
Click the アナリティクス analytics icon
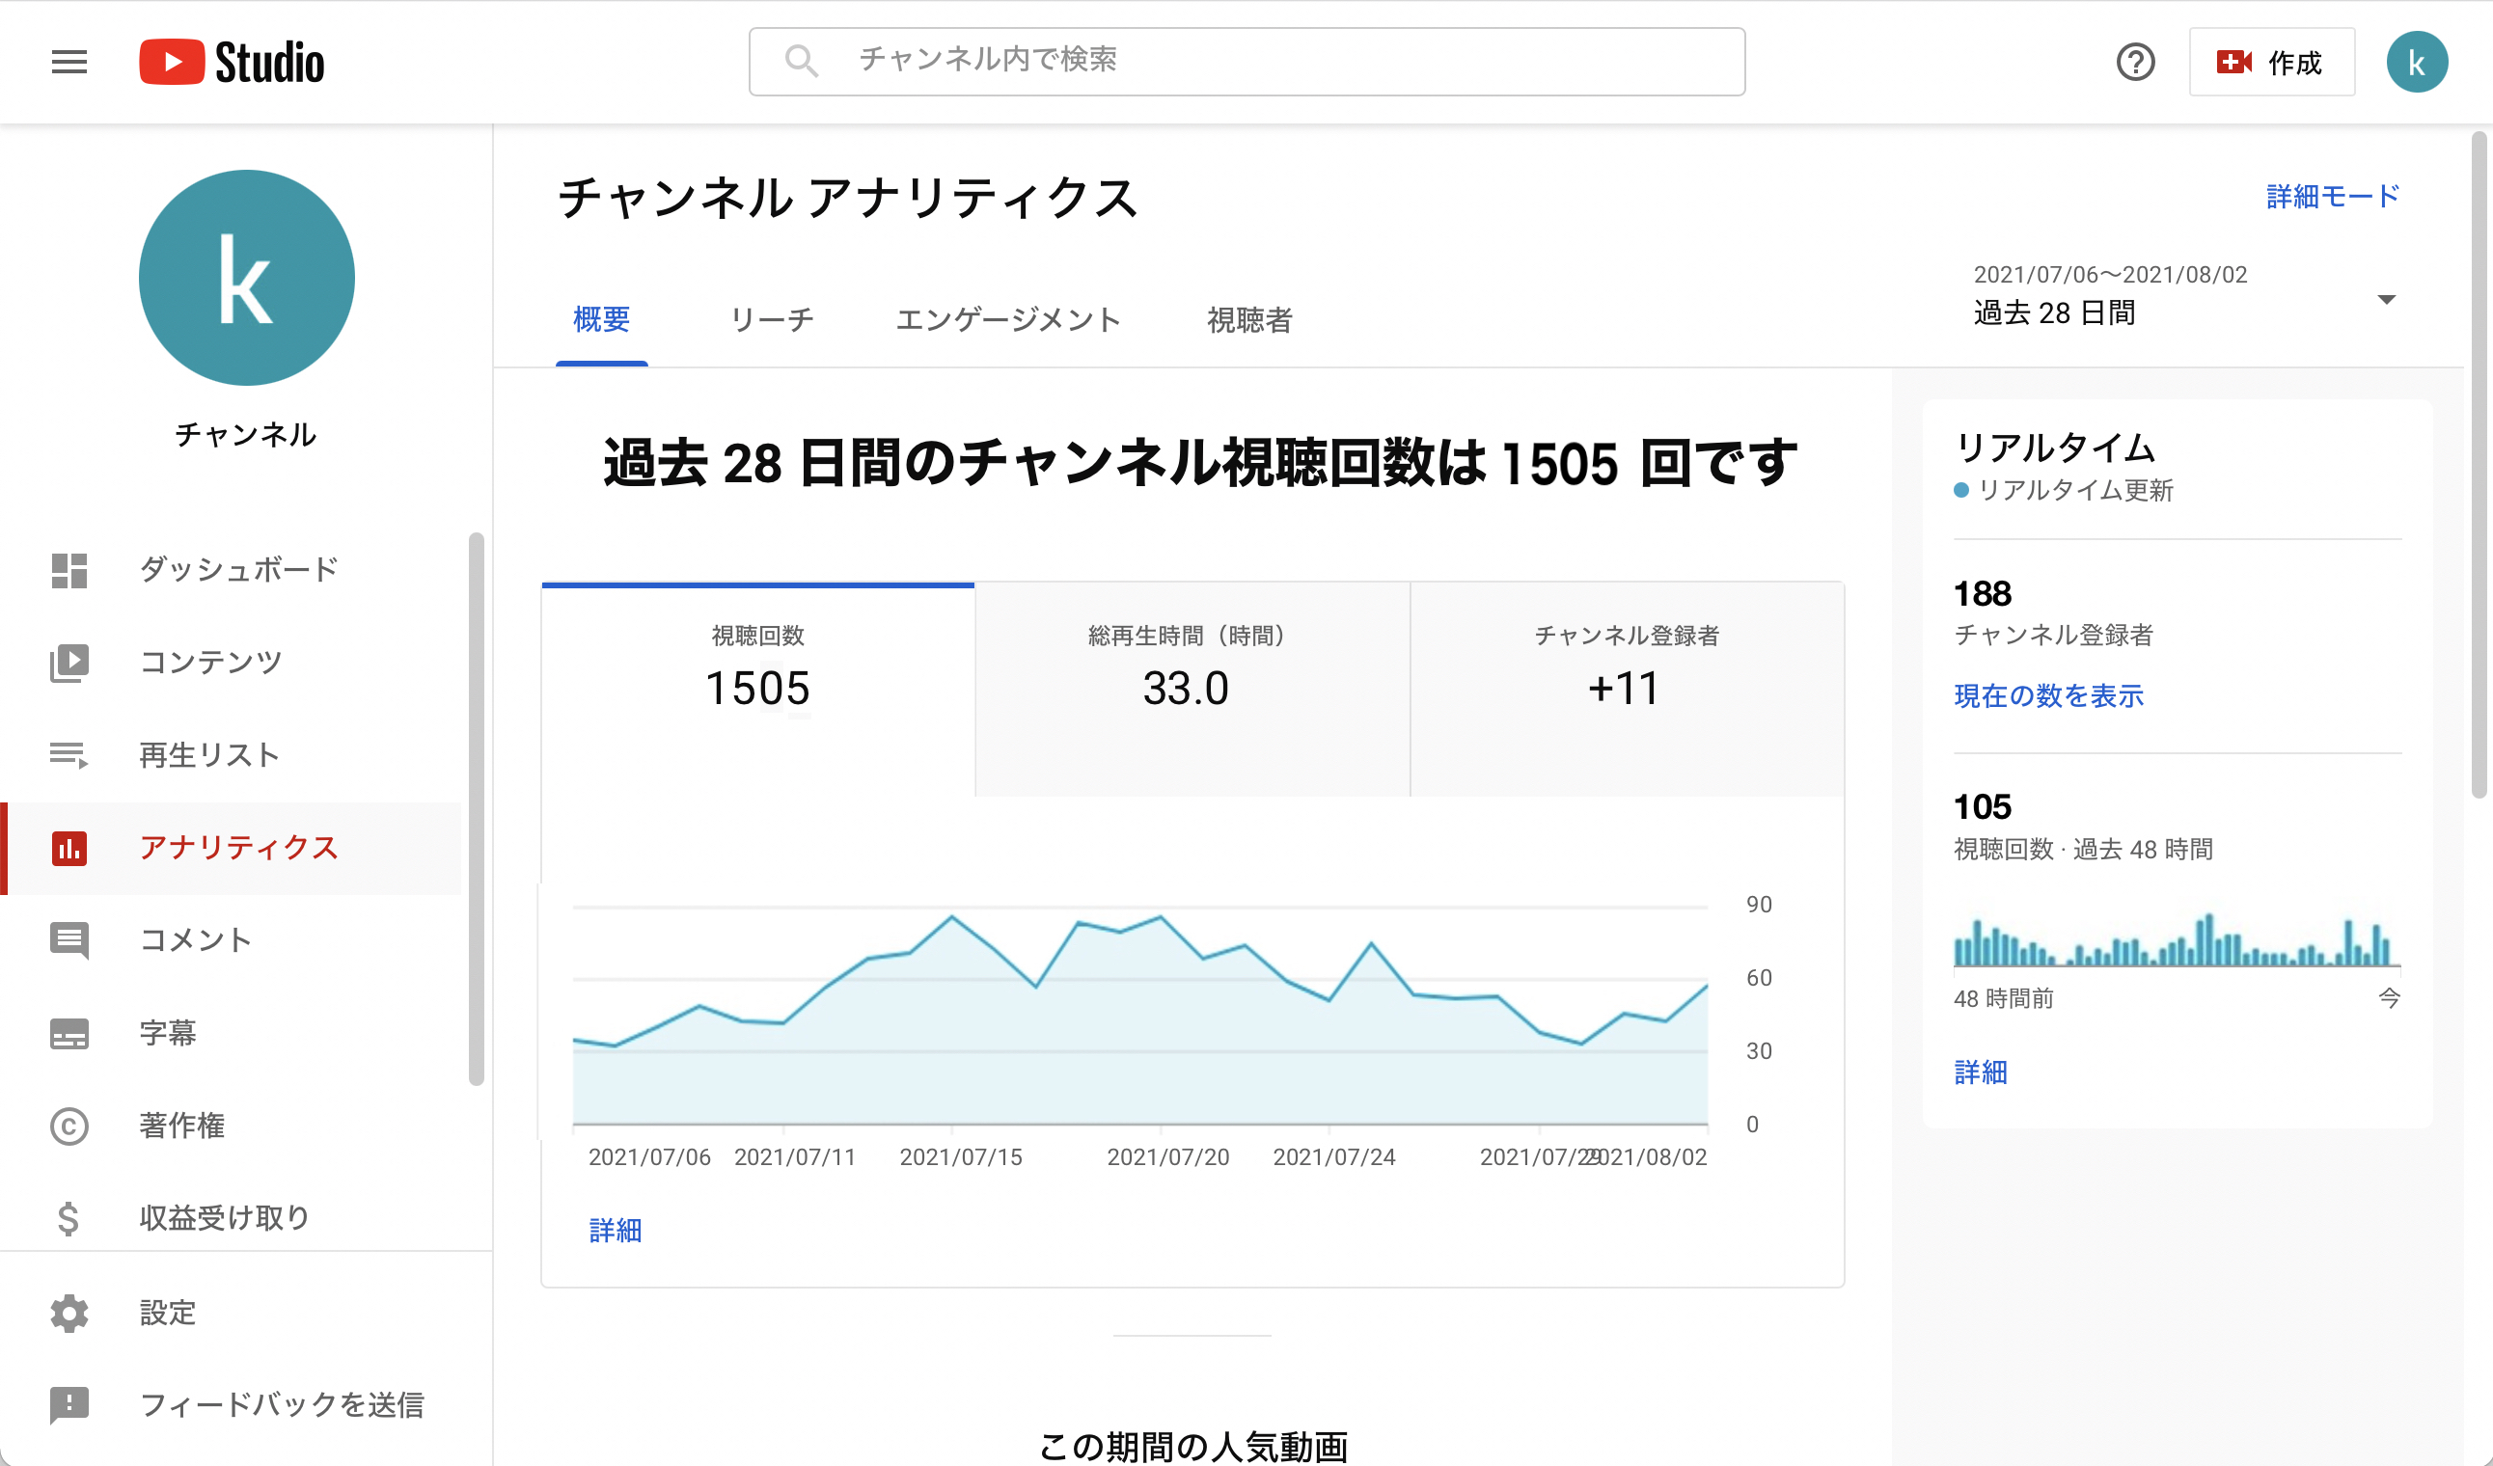coord(69,848)
